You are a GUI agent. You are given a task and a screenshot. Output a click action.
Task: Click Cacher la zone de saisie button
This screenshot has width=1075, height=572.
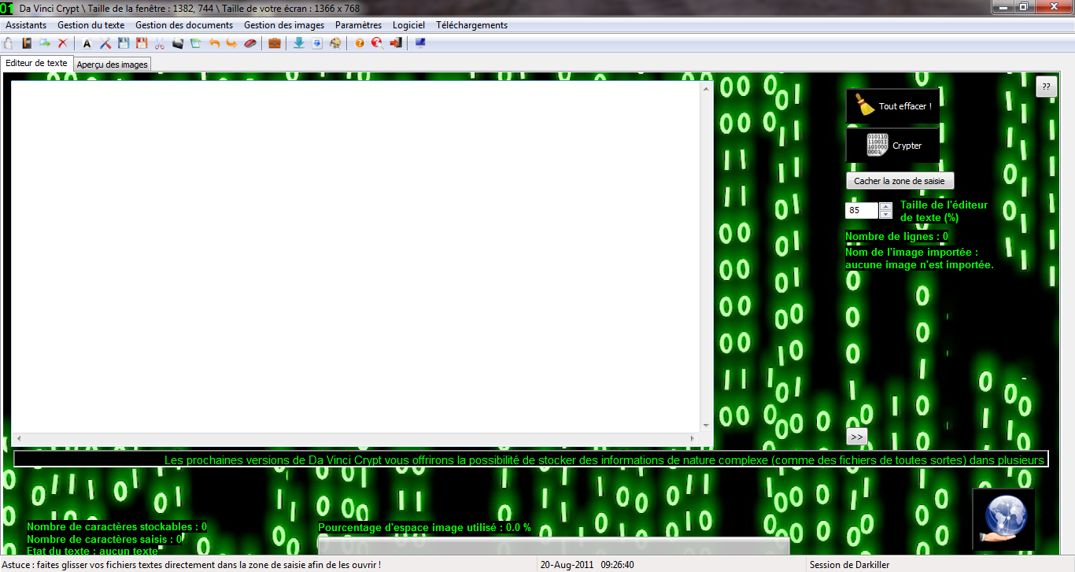(x=900, y=181)
